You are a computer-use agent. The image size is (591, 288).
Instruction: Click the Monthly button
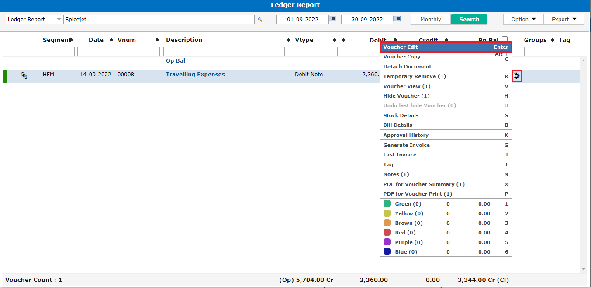[x=430, y=20]
